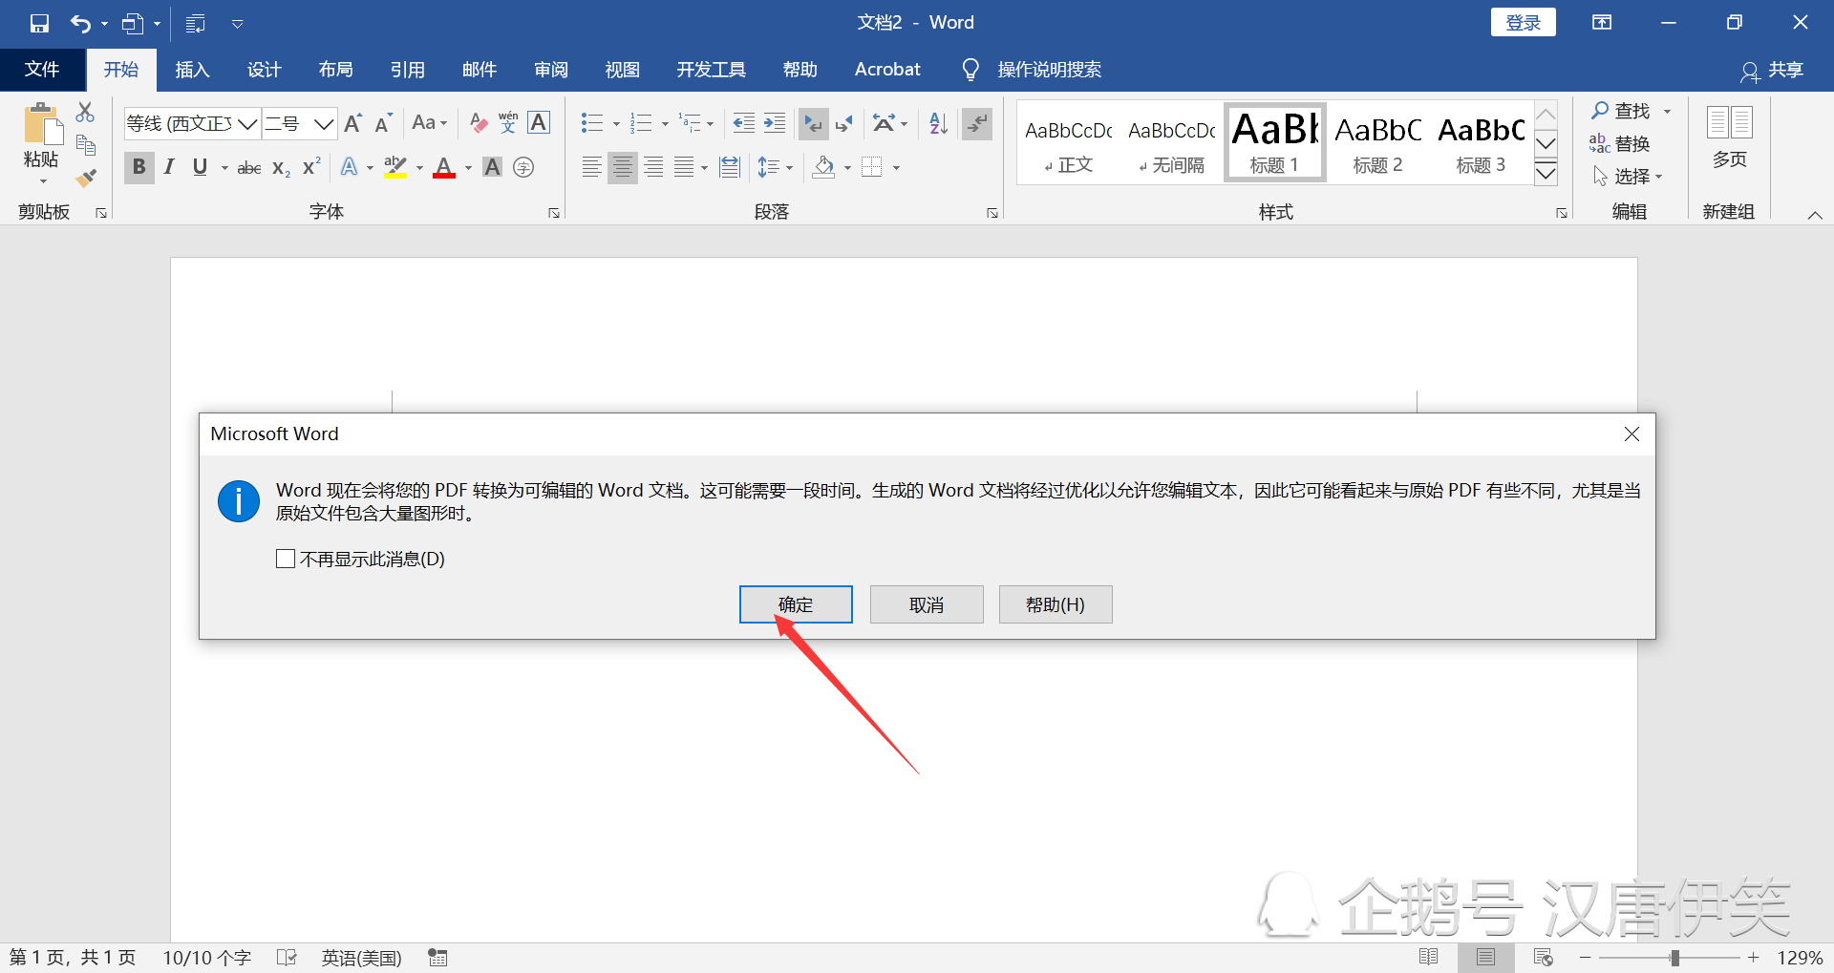Apply the Format Painter

coord(85,178)
